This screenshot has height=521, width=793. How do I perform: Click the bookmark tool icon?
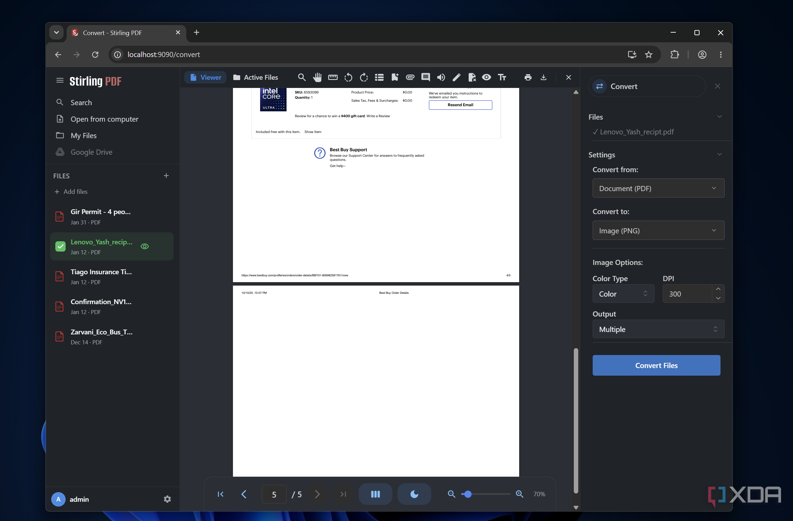(x=394, y=77)
